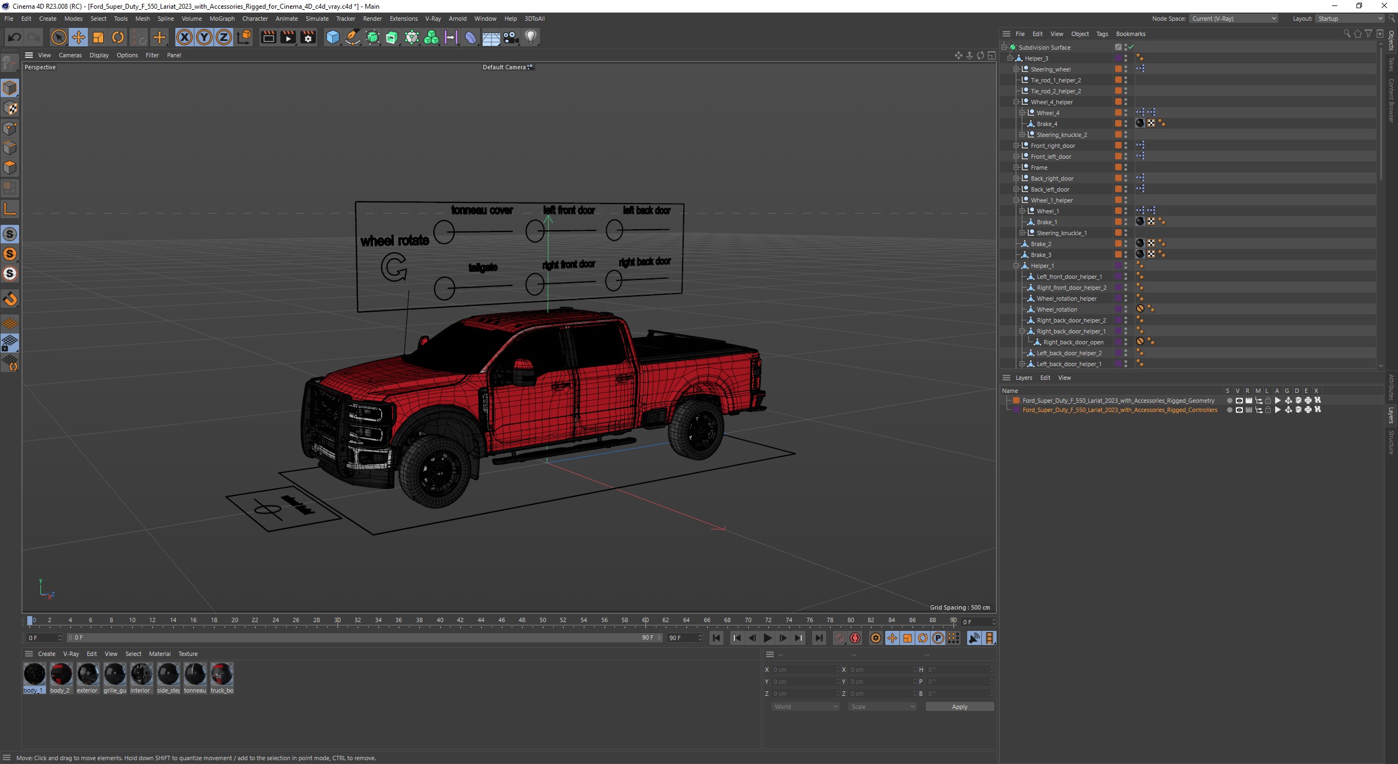Select Edges mode icon
Screen dimensions: 1398x764
[x=10, y=148]
